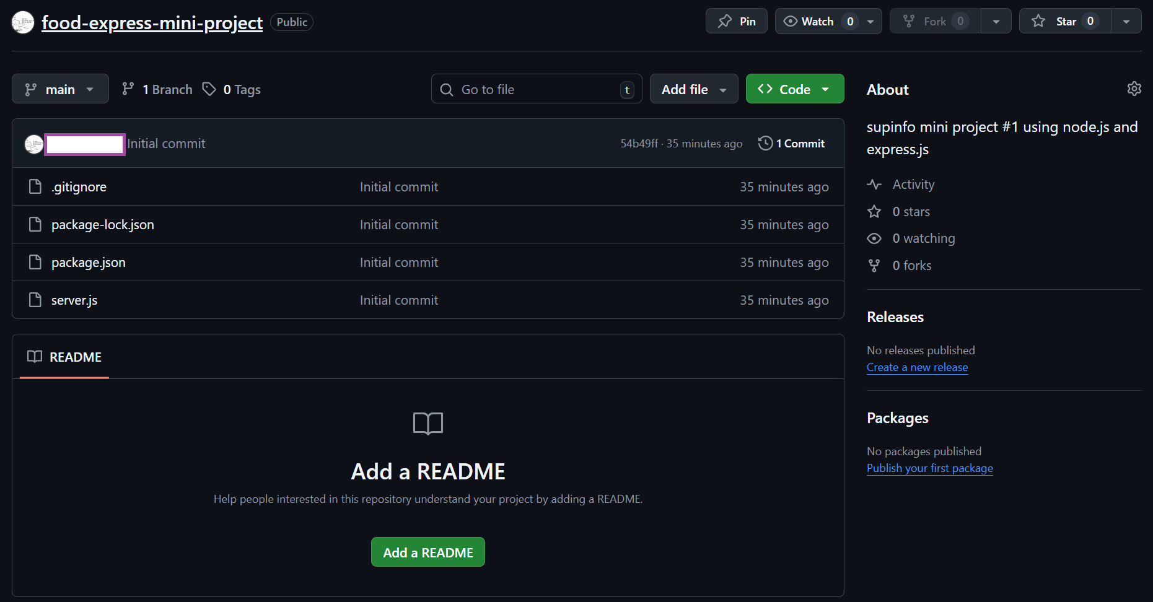This screenshot has height=602, width=1153.
Task: Click Create a new release link
Action: click(x=917, y=367)
